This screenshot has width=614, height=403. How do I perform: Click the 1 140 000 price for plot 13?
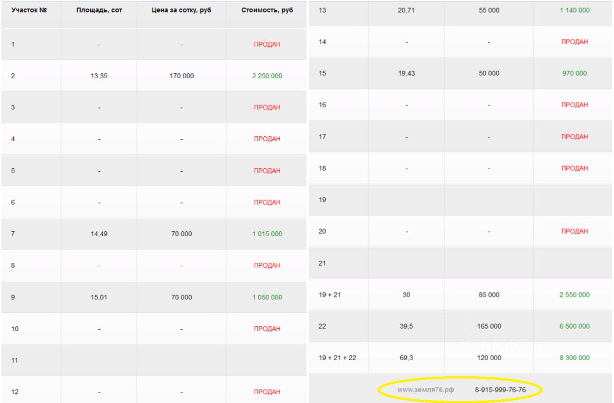tap(575, 10)
